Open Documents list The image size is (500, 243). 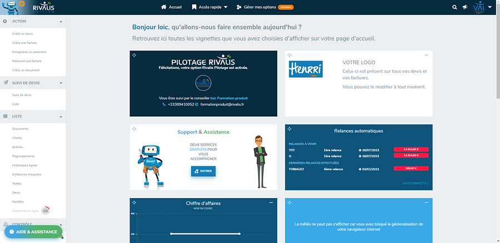pyautogui.click(x=20, y=129)
